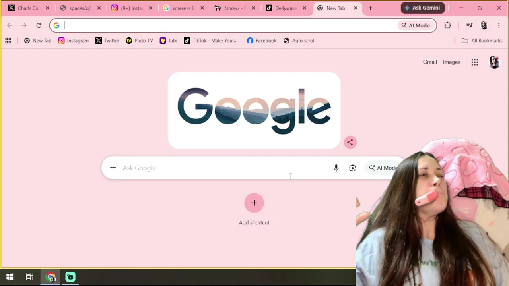509x286 pixels.
Task: Share the Google doodle
Action: (x=350, y=142)
